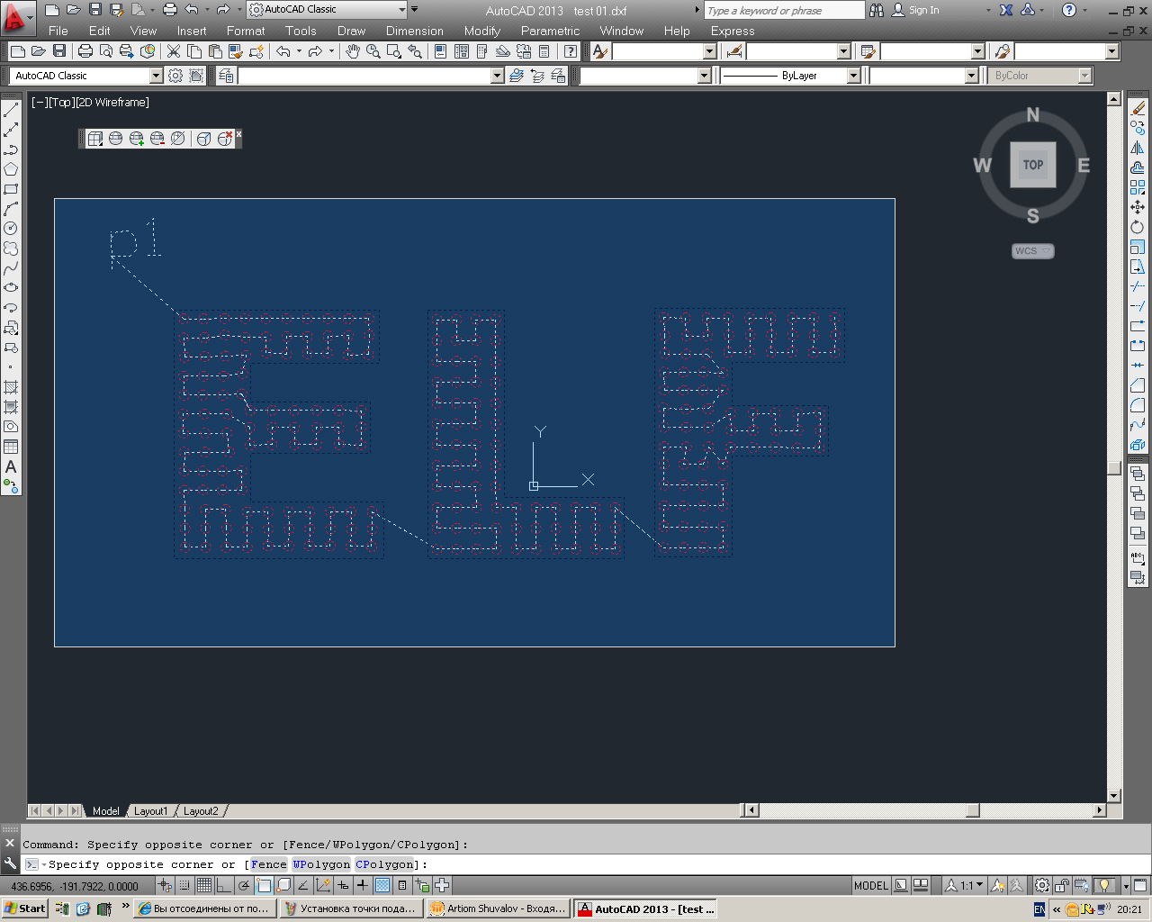Toggle Ortho Mode in the status bar
Screen dimensions: 1152x922
[x=224, y=885]
